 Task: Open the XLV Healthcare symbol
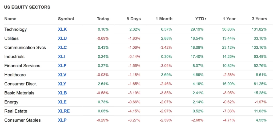pos(62,75)
